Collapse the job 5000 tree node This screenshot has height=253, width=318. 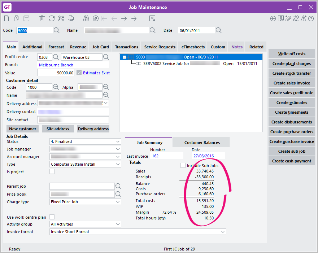pyautogui.click(x=125, y=57)
